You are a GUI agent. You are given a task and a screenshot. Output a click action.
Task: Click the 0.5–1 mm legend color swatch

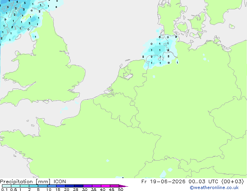pyautogui.click(x=16, y=186)
